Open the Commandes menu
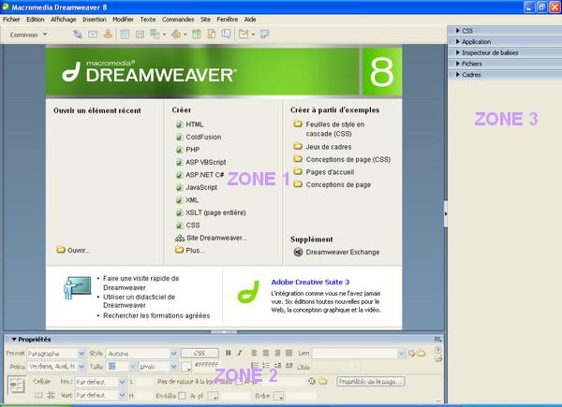 pyautogui.click(x=178, y=20)
